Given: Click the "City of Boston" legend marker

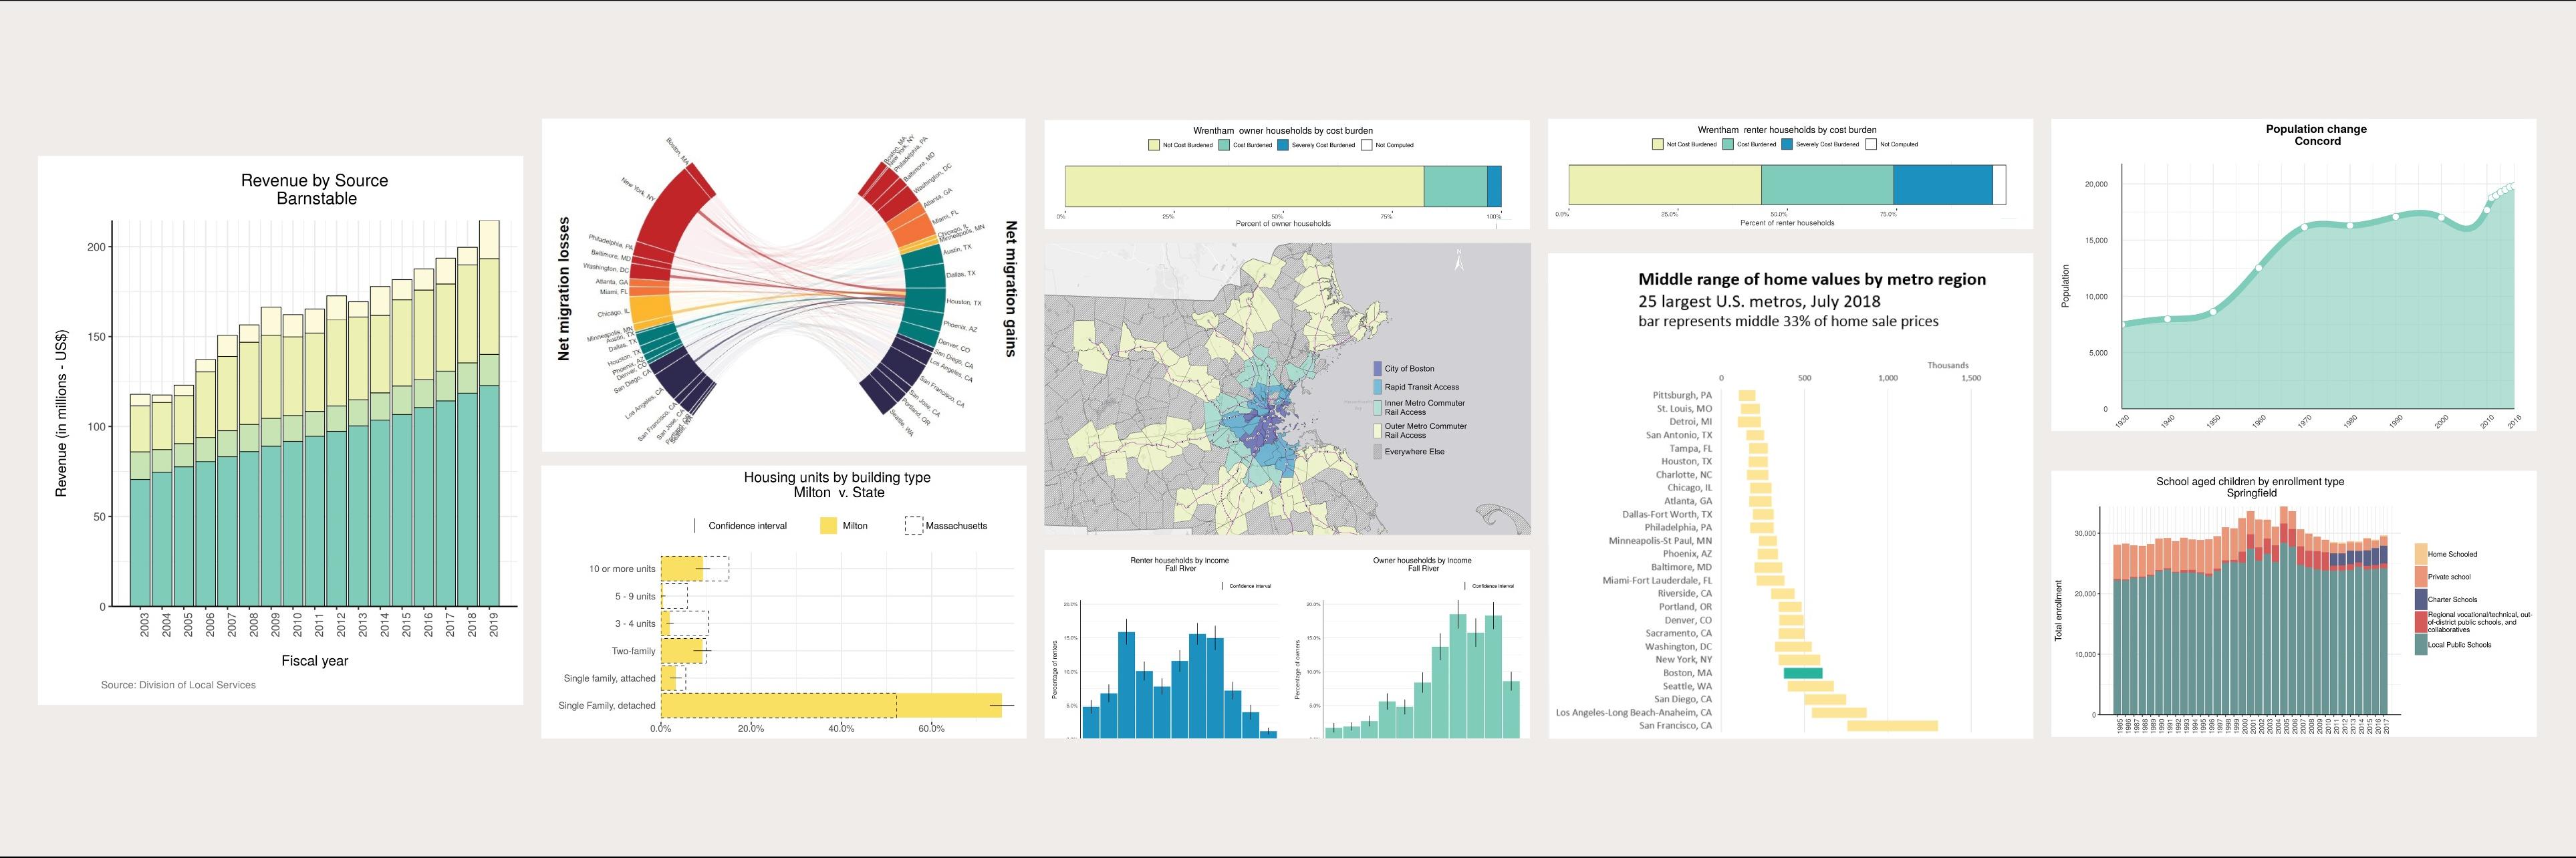Looking at the screenshot, I should point(1378,369).
